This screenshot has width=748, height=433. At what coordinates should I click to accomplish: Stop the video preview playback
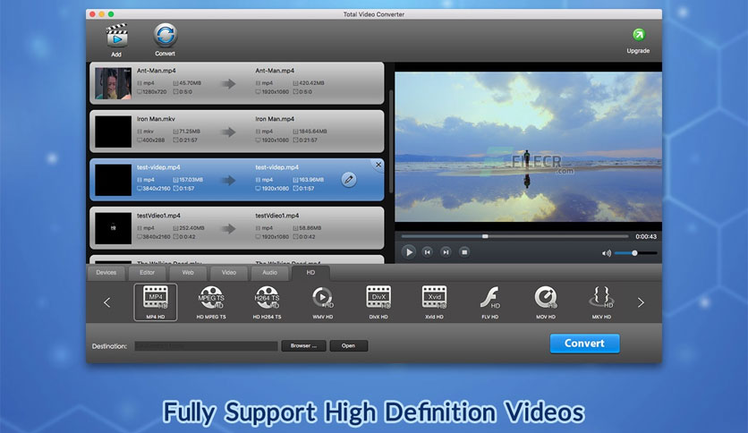pos(464,251)
